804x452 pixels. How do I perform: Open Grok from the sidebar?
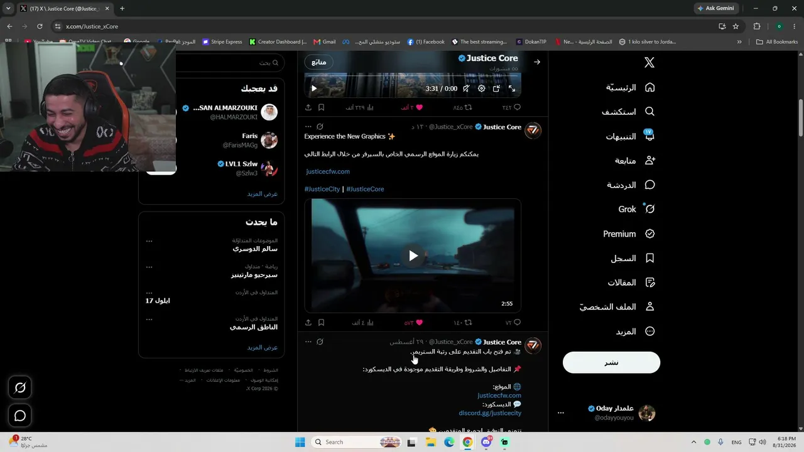[636, 209]
